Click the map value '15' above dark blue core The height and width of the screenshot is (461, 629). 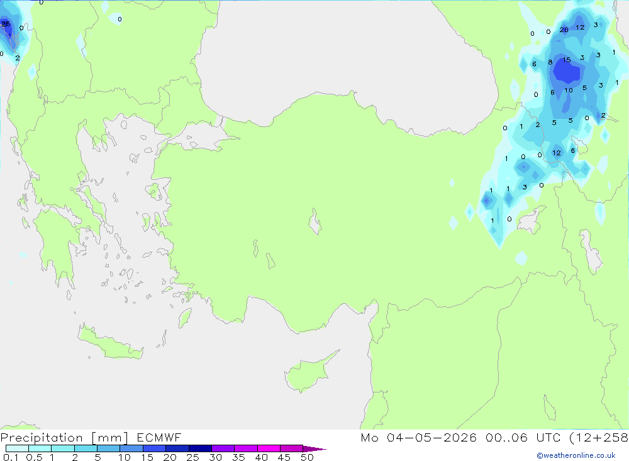click(x=566, y=60)
